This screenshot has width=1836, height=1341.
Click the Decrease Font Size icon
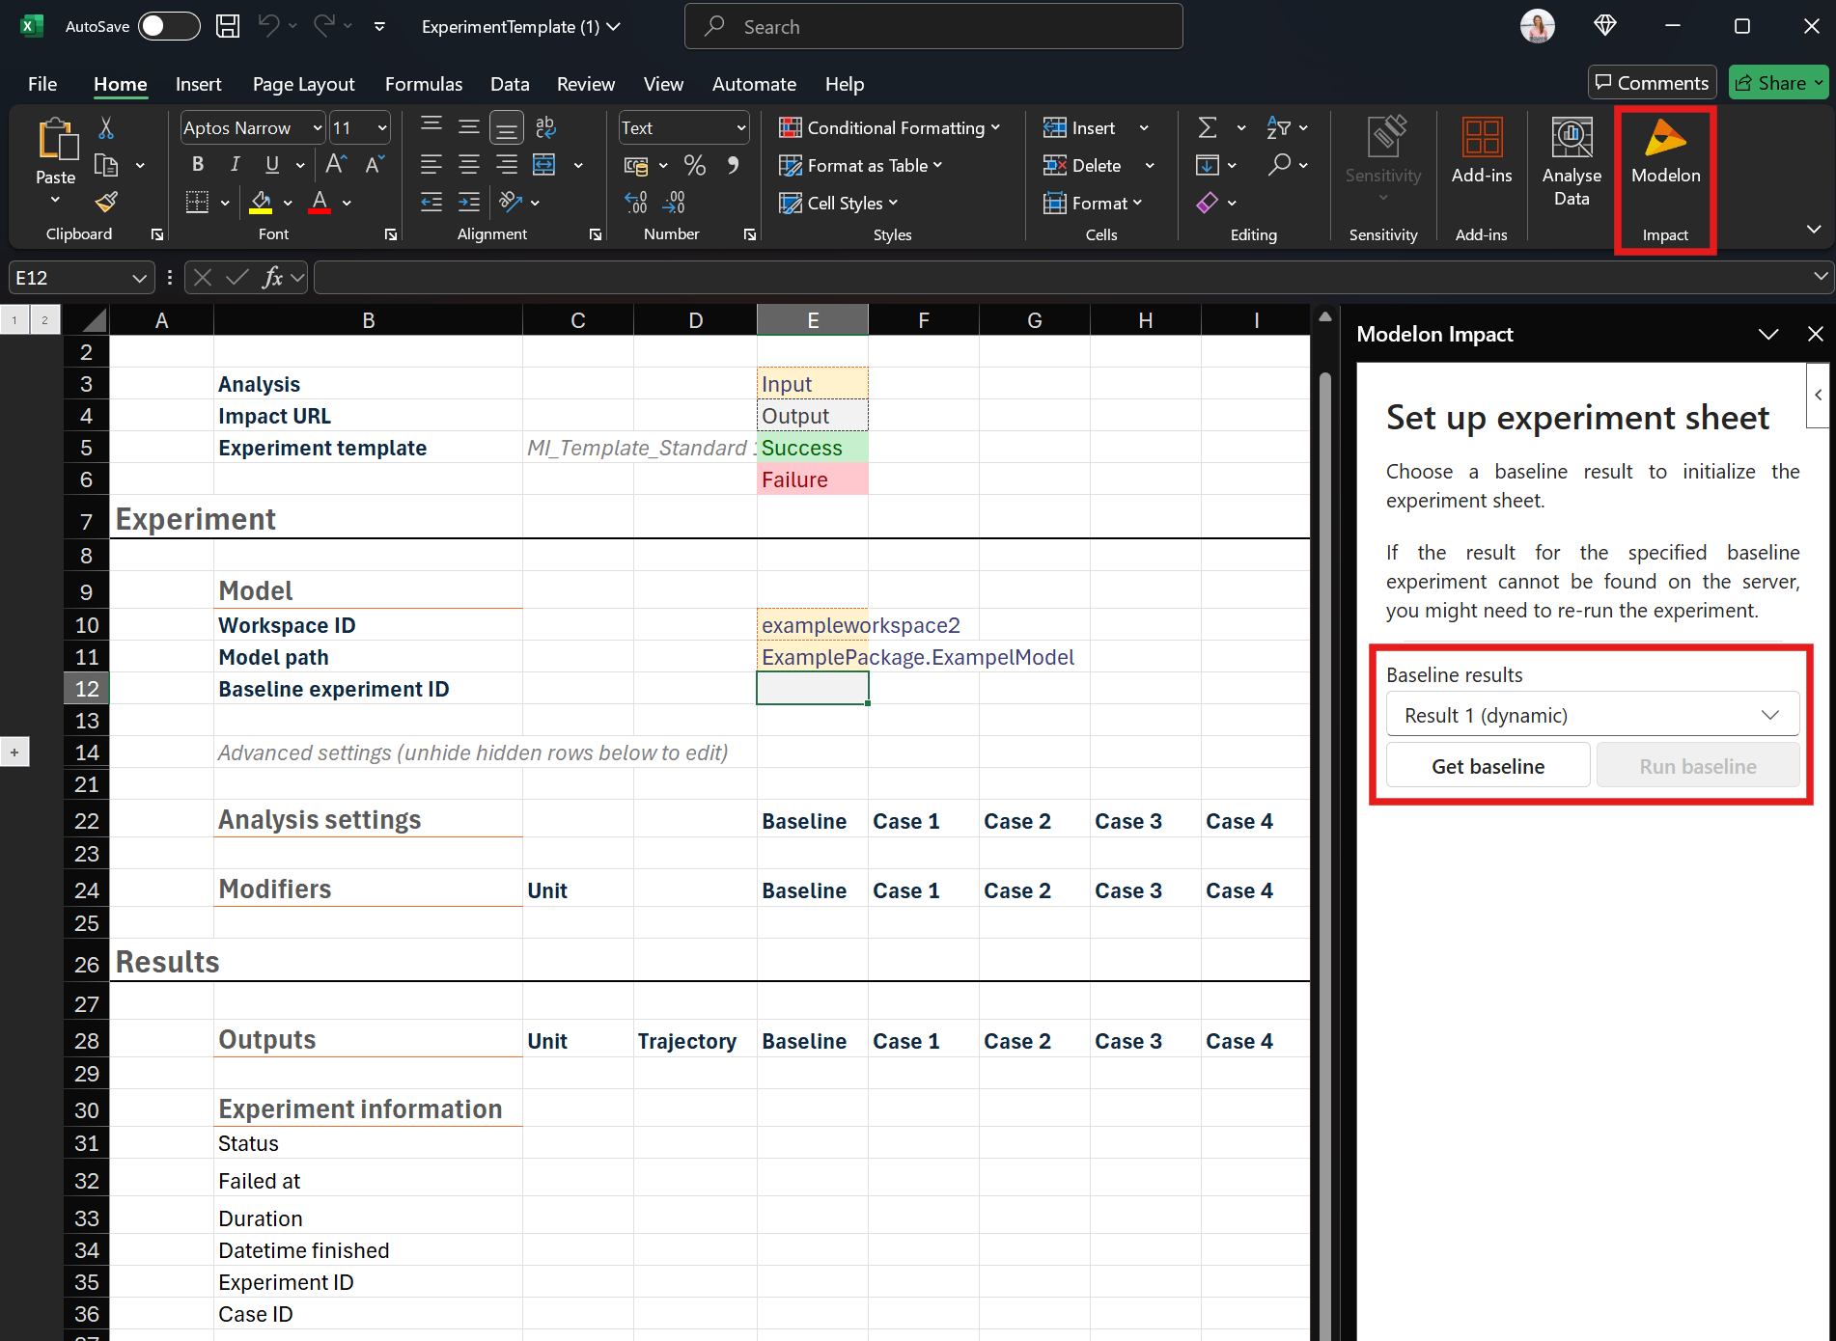375,165
